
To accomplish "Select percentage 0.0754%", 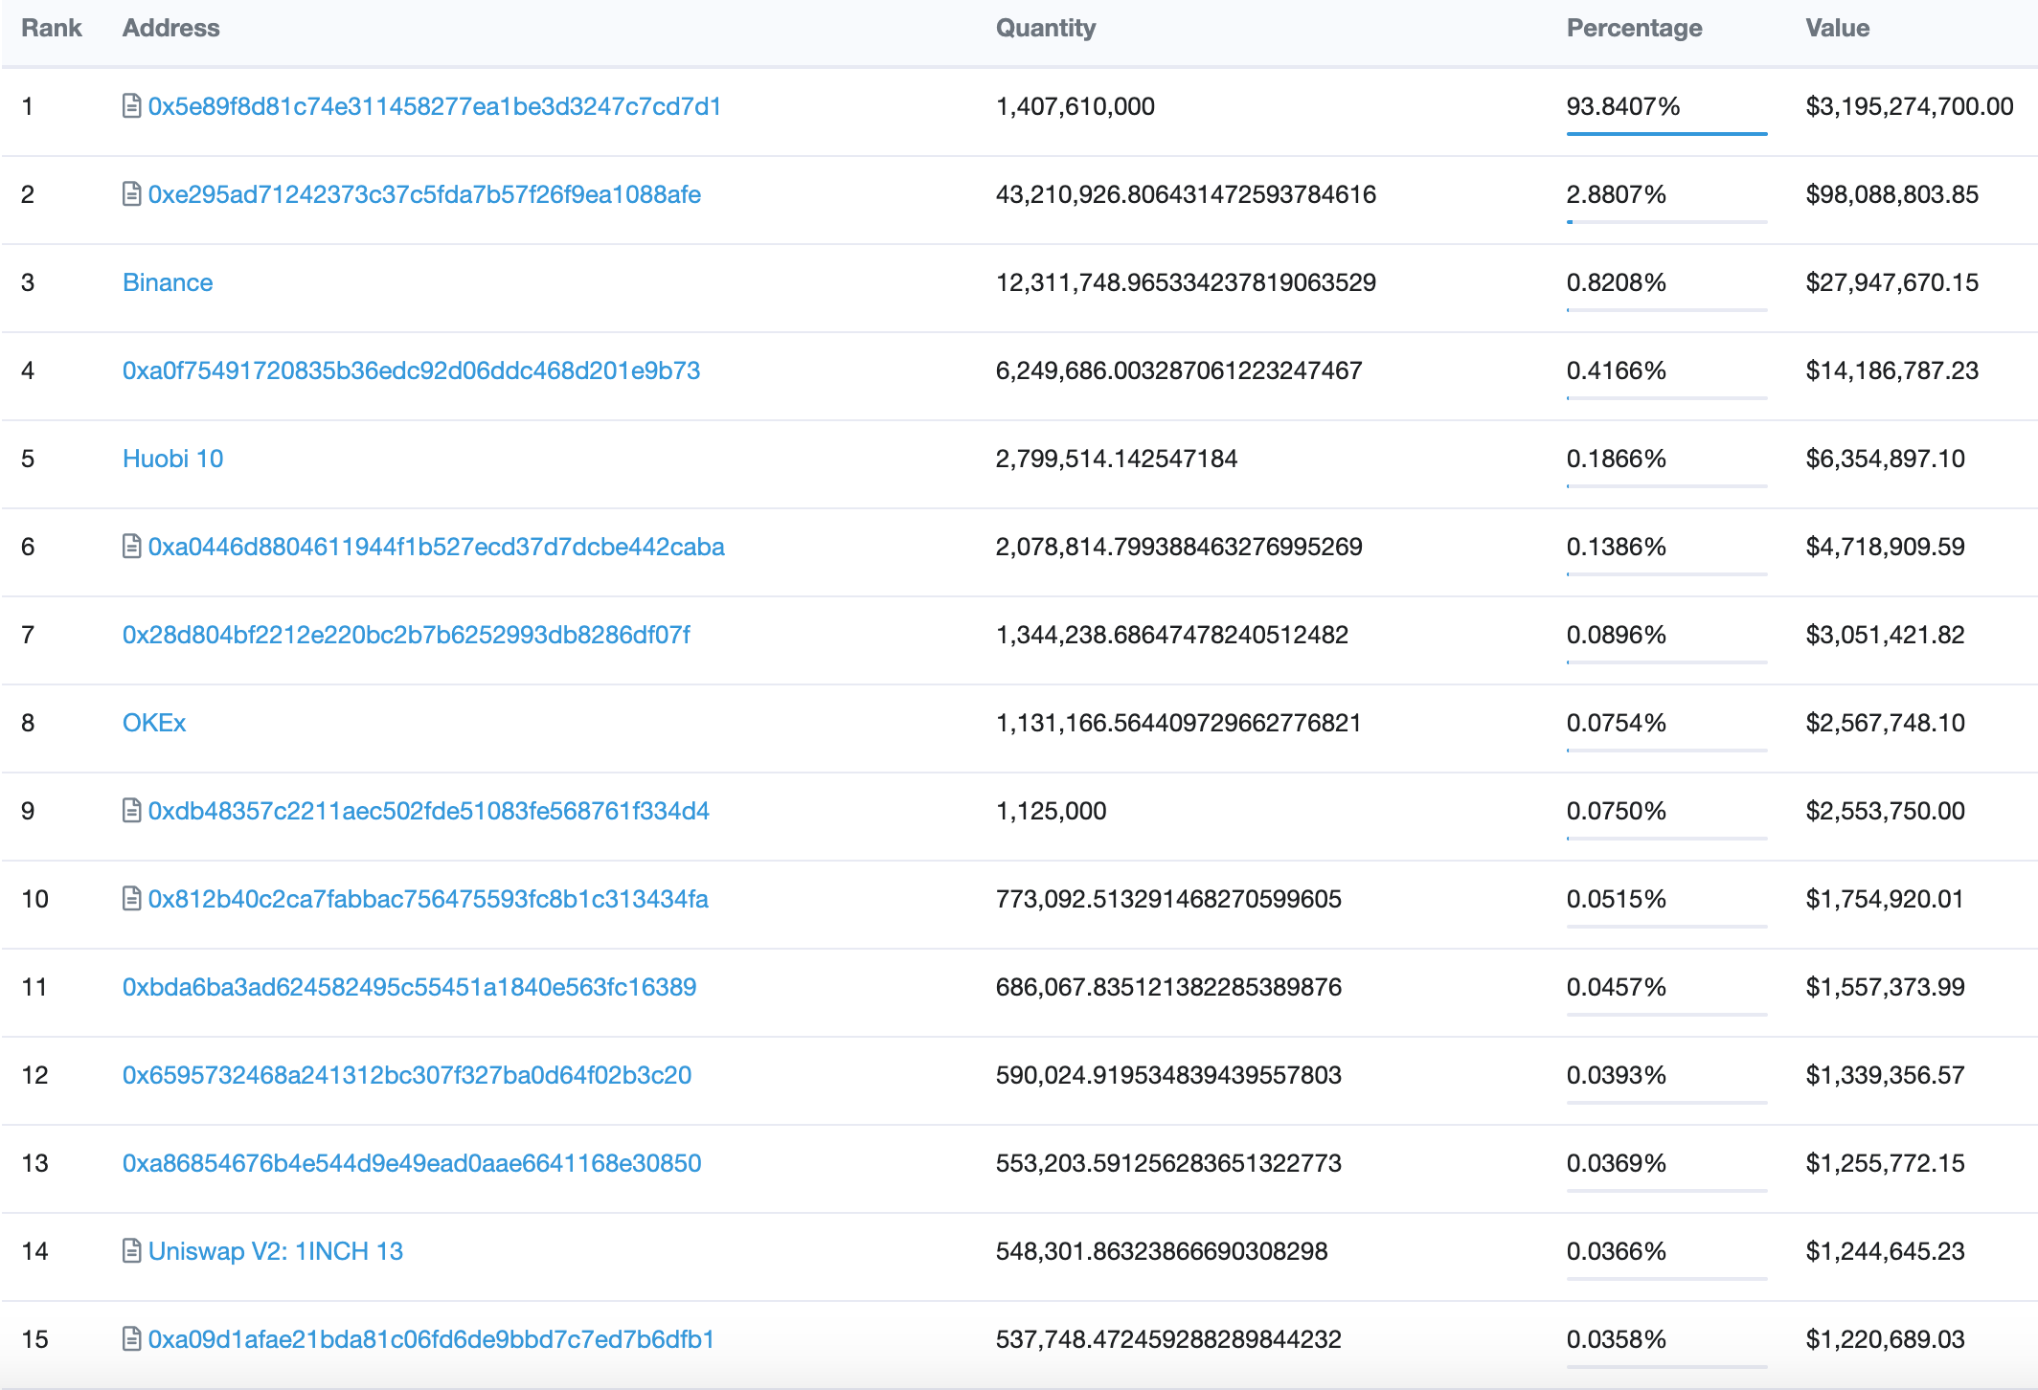I will tap(1617, 723).
